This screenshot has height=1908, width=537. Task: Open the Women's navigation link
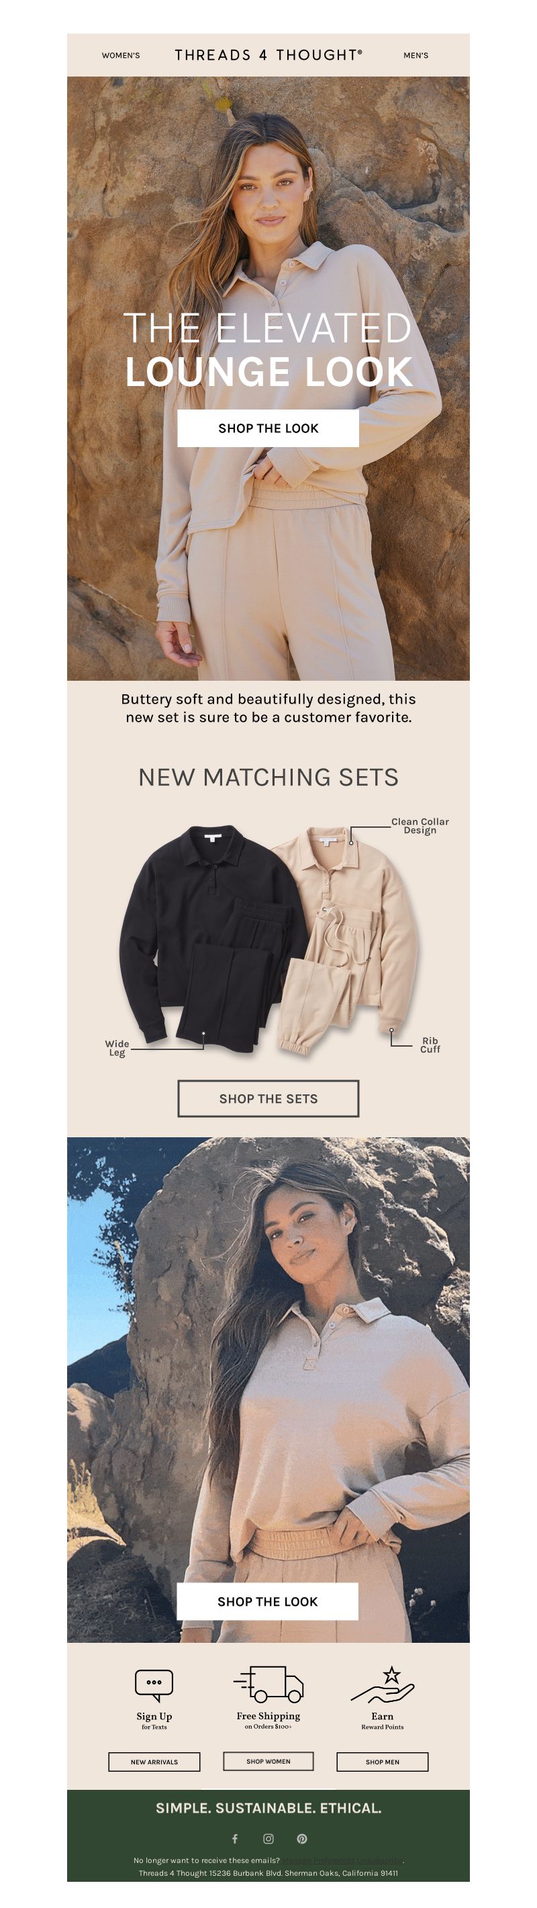pyautogui.click(x=121, y=56)
